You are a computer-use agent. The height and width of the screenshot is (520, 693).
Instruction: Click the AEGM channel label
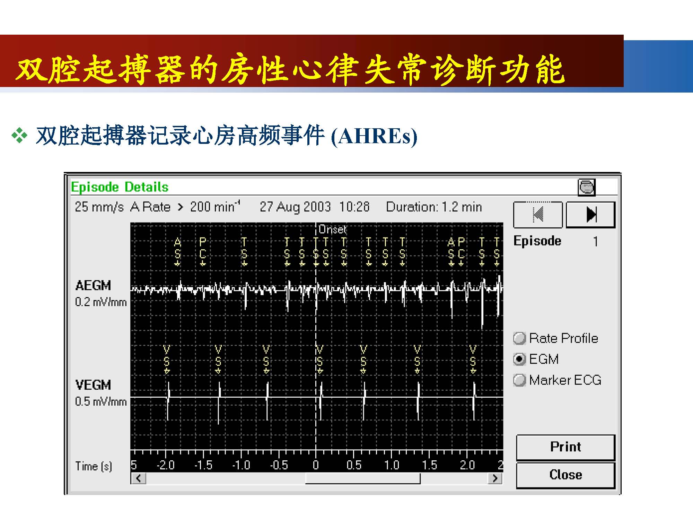pyautogui.click(x=93, y=286)
